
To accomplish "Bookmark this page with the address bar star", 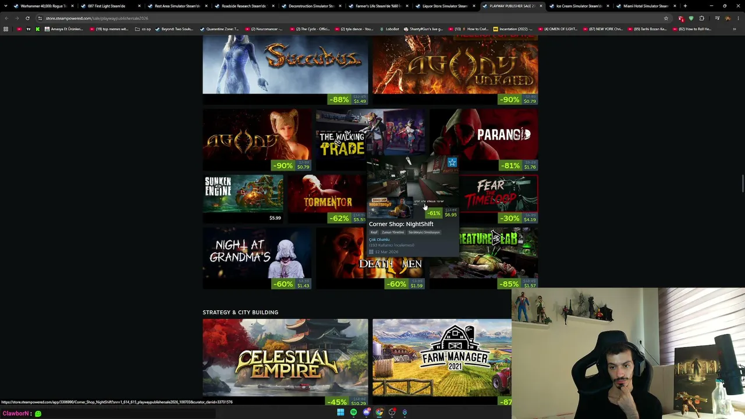I will pyautogui.click(x=666, y=18).
